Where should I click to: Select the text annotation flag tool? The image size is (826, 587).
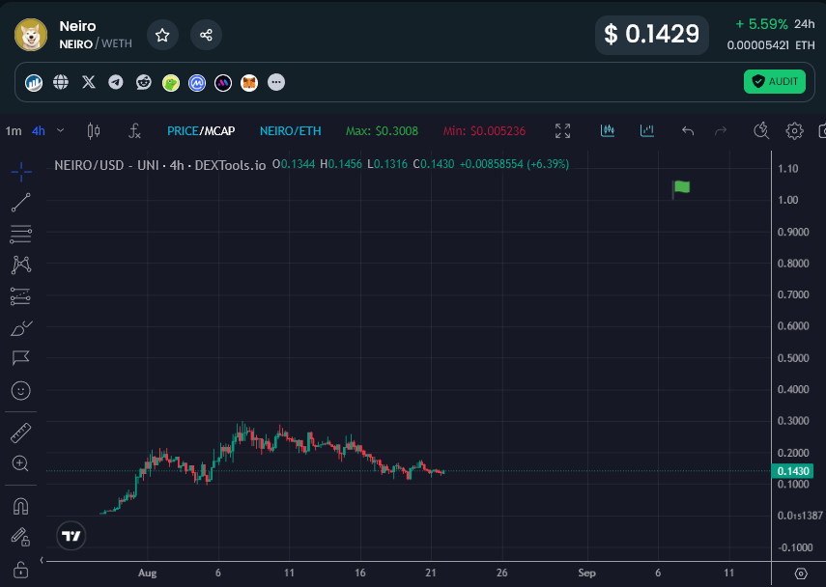coord(21,358)
